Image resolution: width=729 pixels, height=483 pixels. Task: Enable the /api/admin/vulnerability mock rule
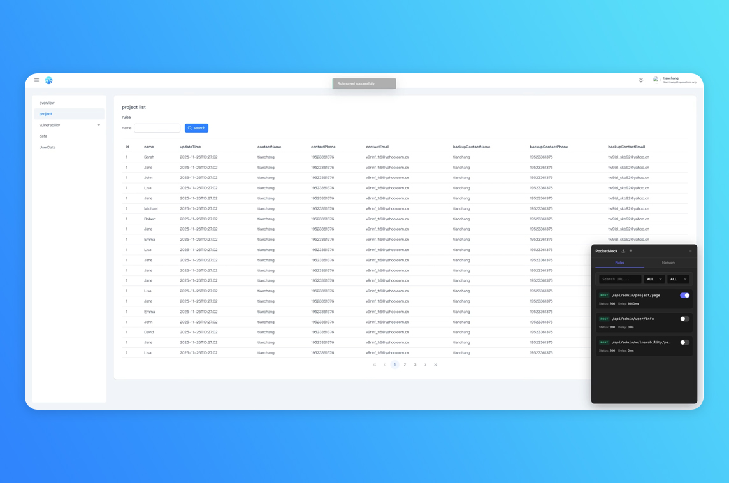684,342
